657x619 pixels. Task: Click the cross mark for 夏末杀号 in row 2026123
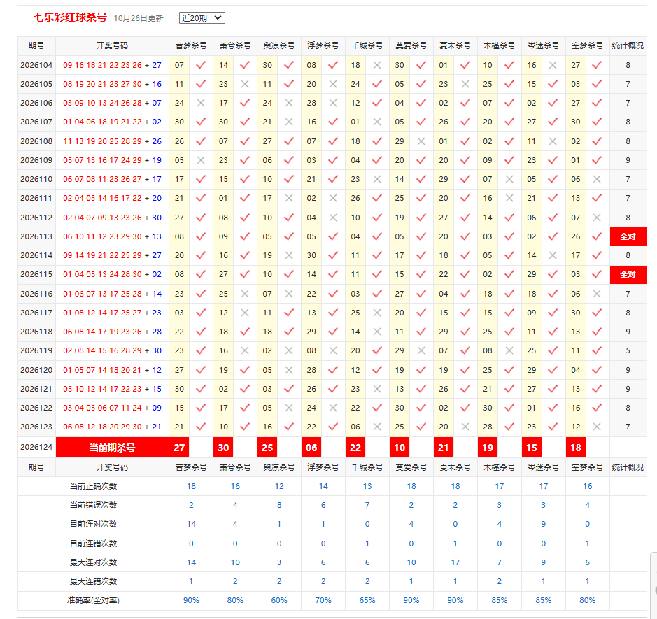coord(465,427)
